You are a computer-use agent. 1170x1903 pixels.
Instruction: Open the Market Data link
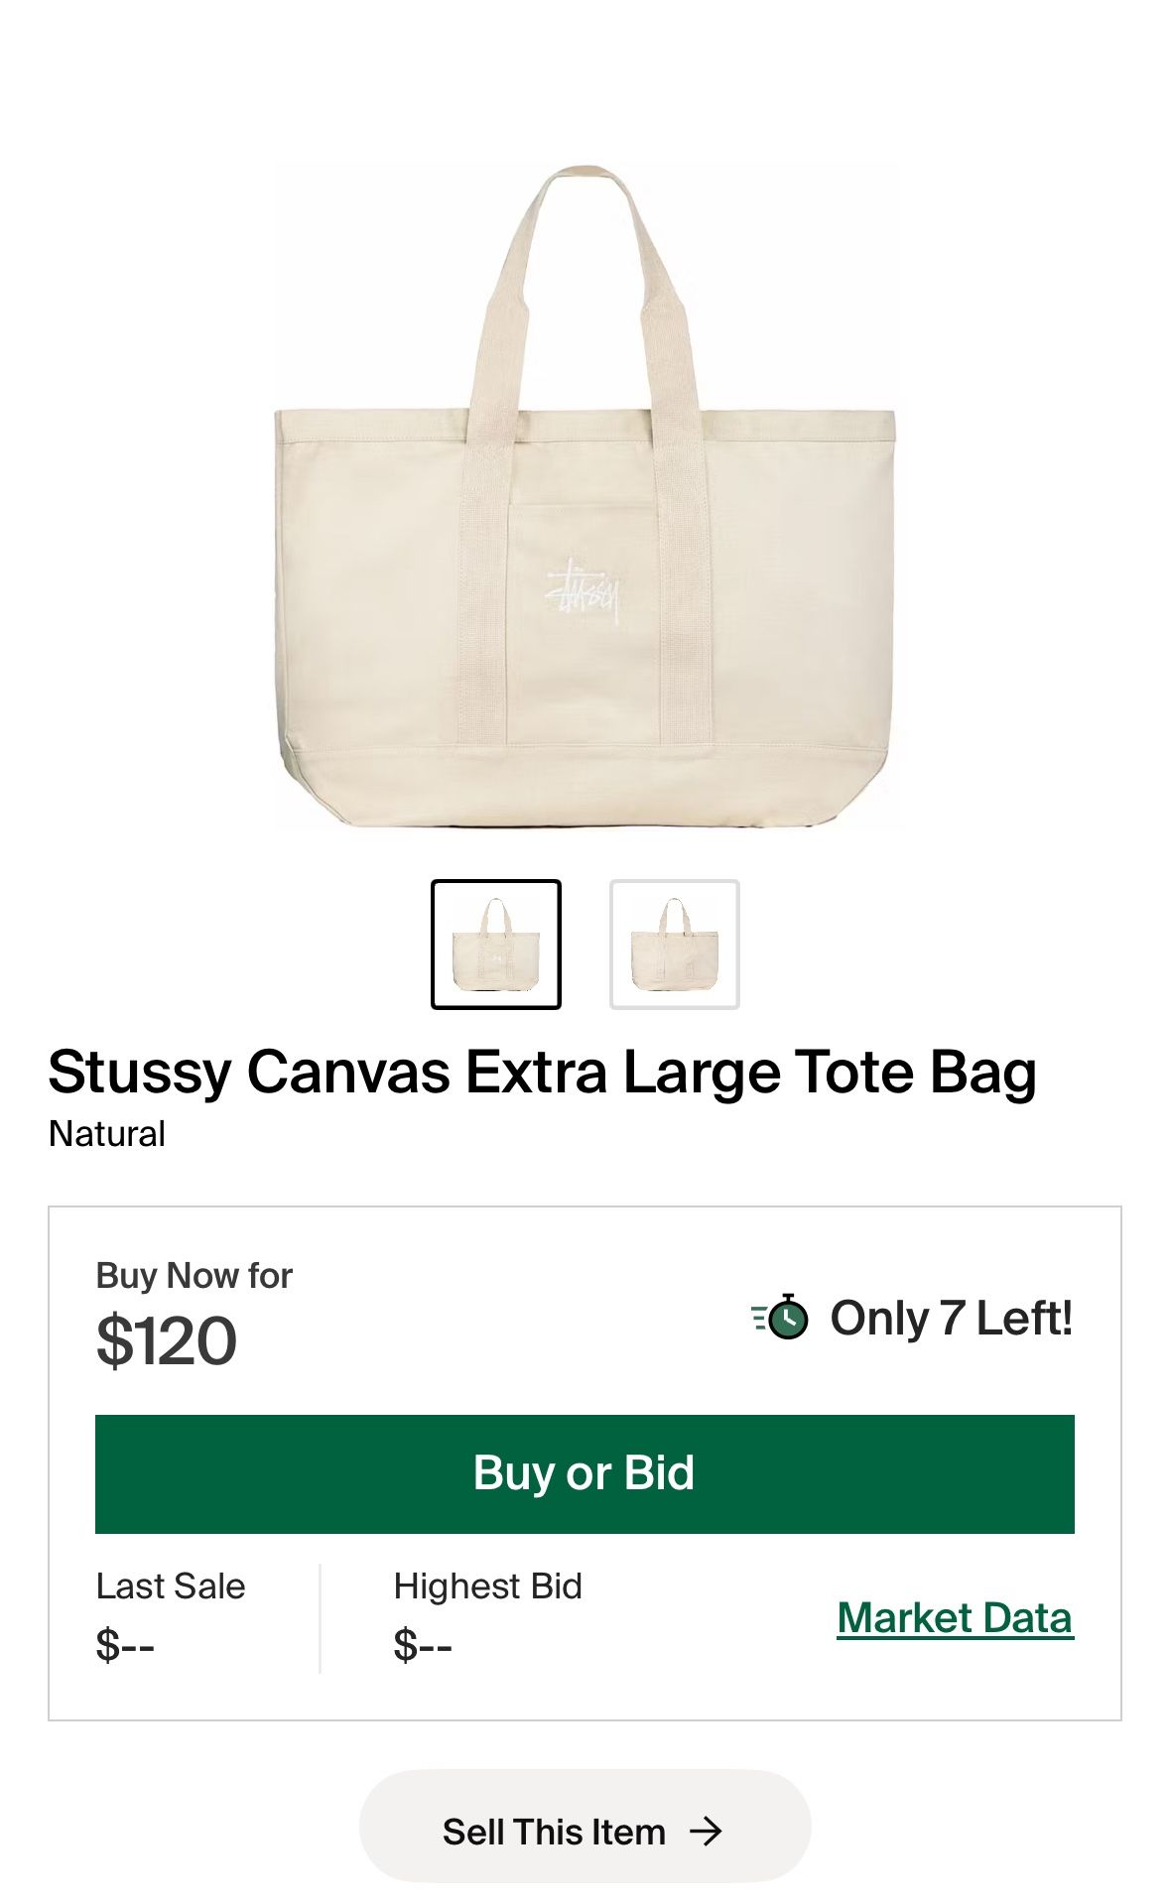(955, 1617)
